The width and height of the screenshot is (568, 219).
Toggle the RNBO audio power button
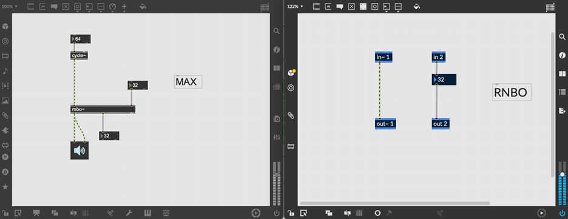pos(562,213)
